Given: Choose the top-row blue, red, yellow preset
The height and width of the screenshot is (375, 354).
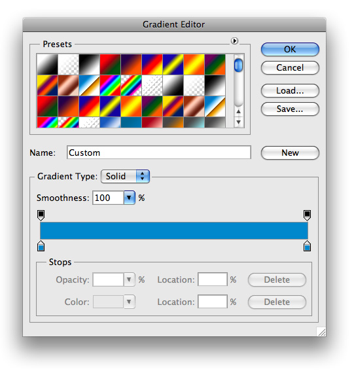Looking at the screenshot, I should tap(152, 64).
